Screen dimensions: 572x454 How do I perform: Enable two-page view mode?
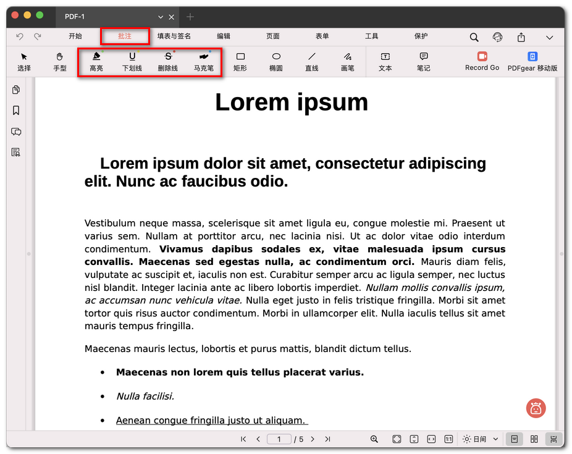point(534,439)
